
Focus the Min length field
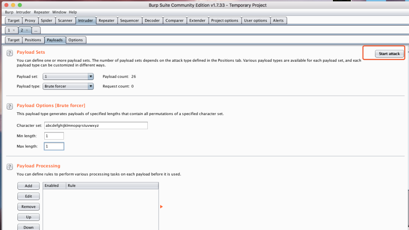(54, 136)
